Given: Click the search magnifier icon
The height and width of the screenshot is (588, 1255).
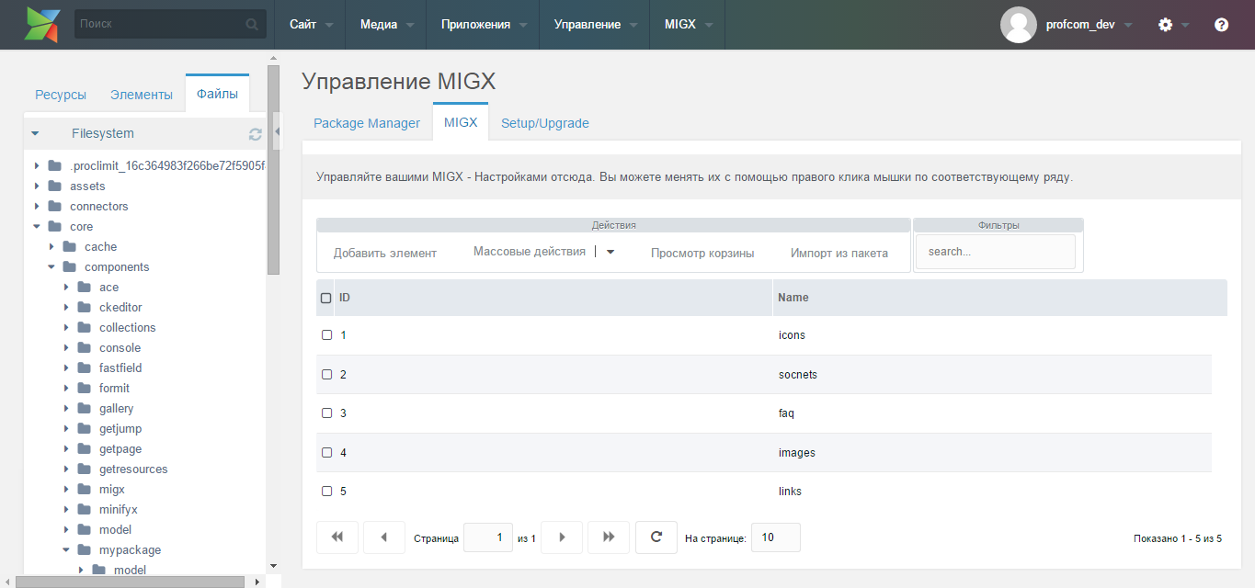Looking at the screenshot, I should (x=251, y=25).
